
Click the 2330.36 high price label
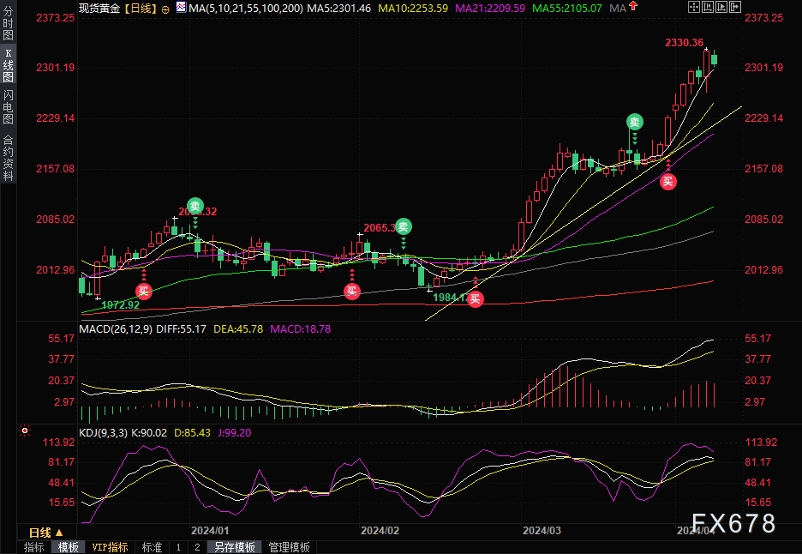point(684,43)
